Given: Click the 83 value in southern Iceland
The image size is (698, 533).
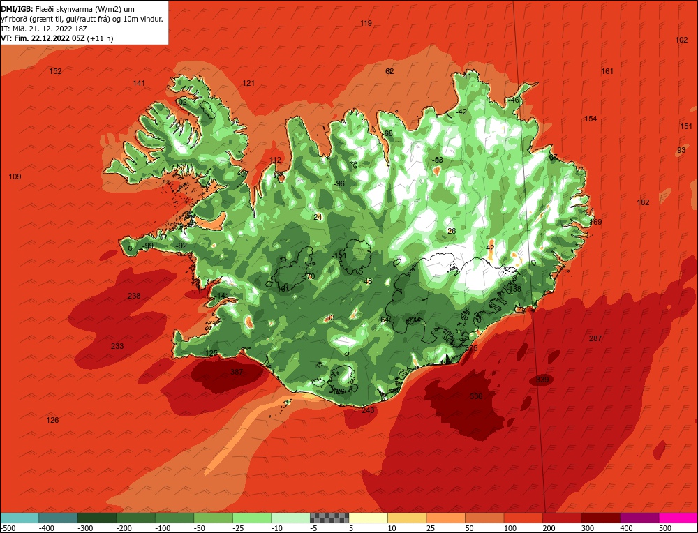Looking at the screenshot, I should (x=330, y=317).
